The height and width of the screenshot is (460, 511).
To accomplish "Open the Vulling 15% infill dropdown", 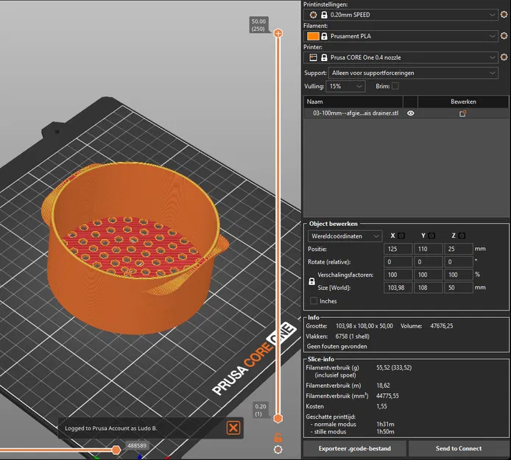I will point(346,86).
